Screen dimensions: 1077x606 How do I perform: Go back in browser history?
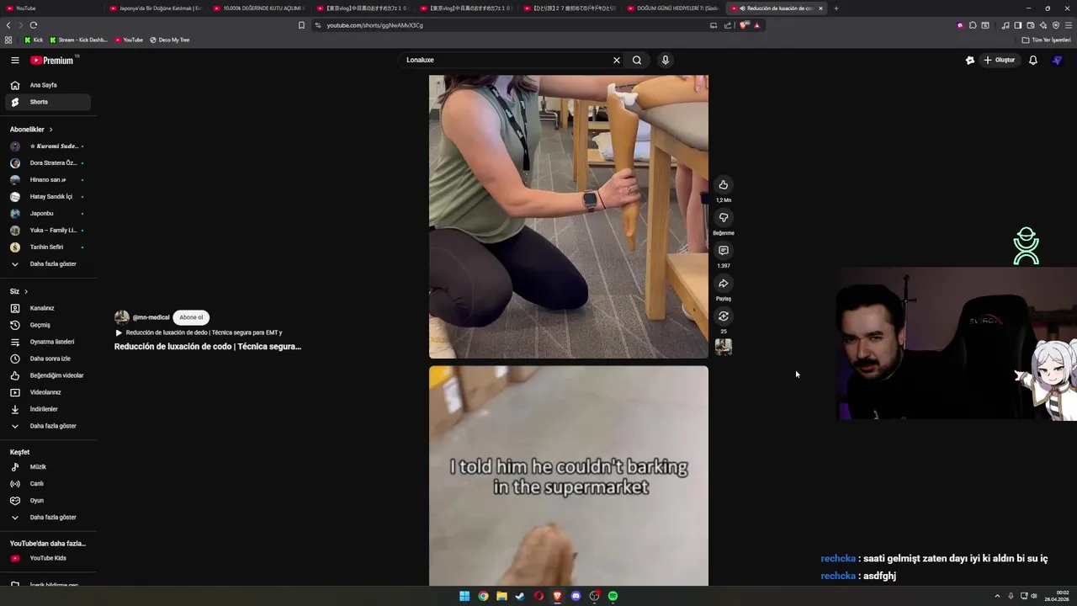click(8, 25)
